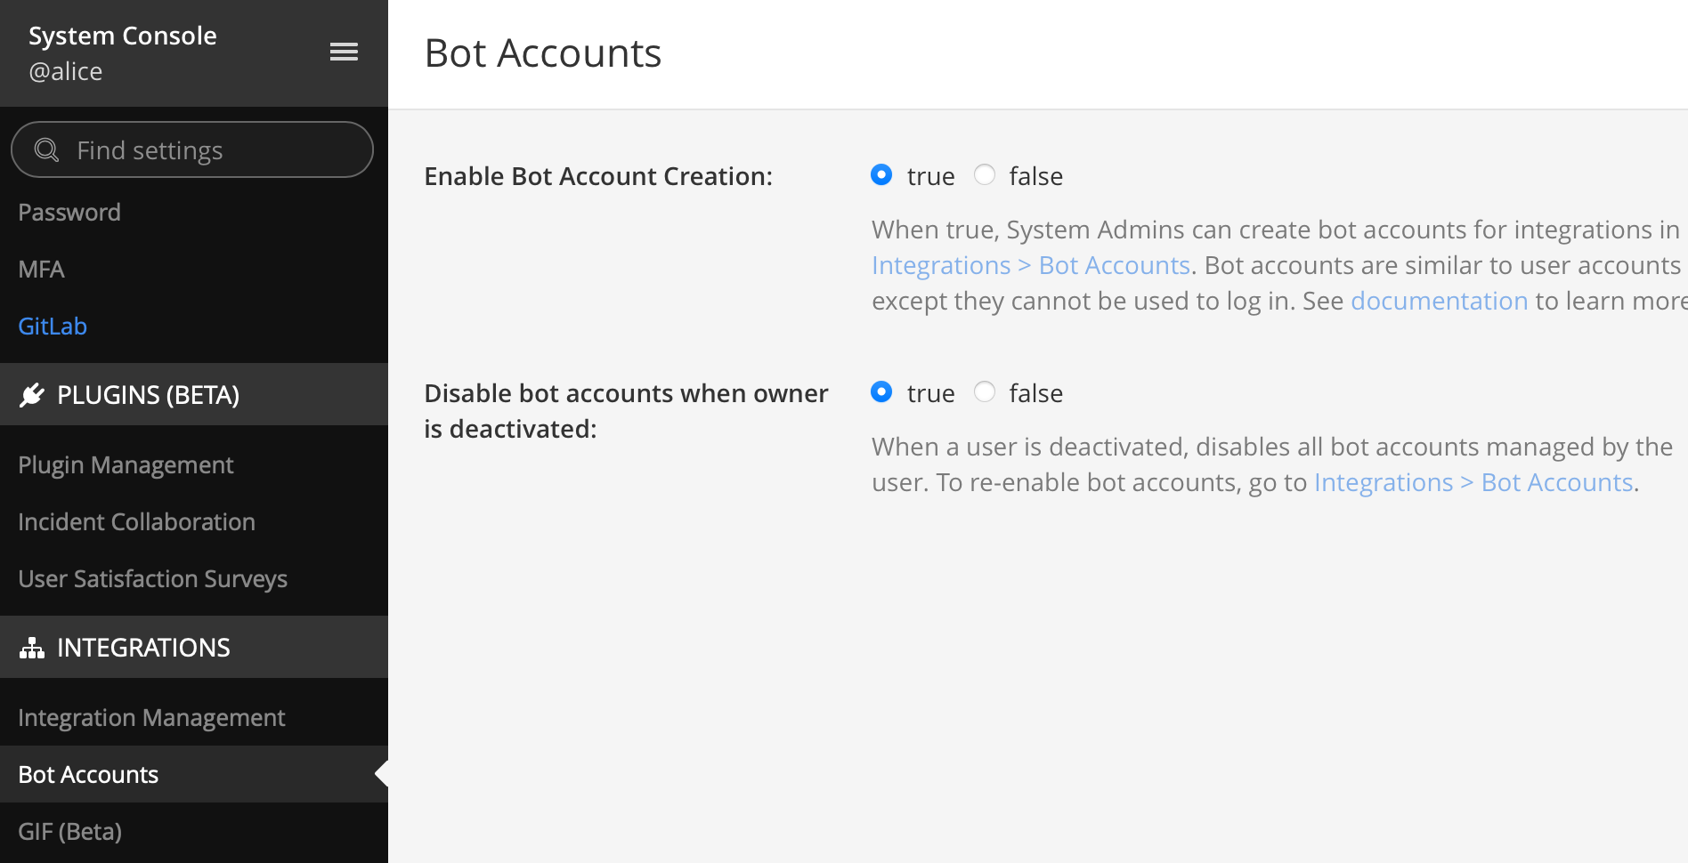Image resolution: width=1688 pixels, height=863 pixels.
Task: Open the GitLab settings section
Action: (x=53, y=326)
